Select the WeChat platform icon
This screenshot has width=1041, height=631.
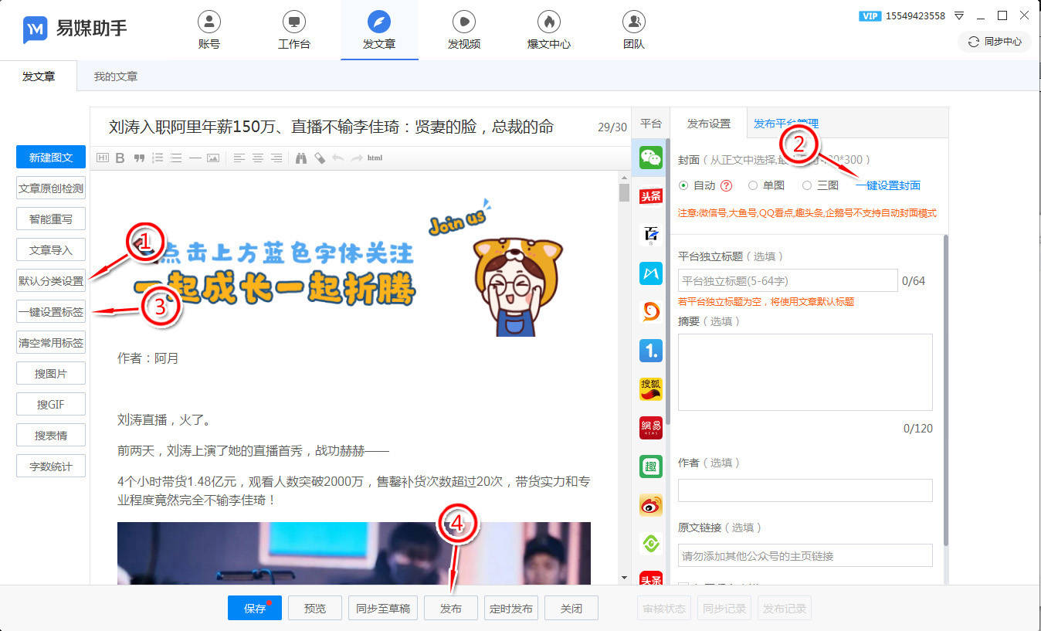(651, 158)
